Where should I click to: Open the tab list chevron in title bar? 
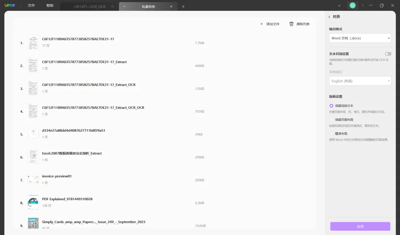pyautogui.click(x=339, y=6)
